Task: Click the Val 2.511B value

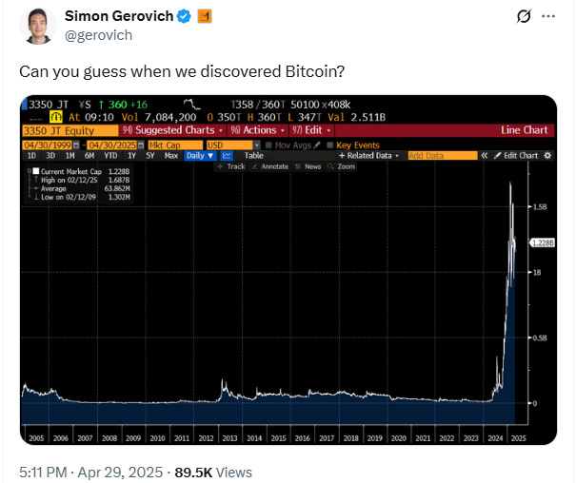Action: [357, 117]
